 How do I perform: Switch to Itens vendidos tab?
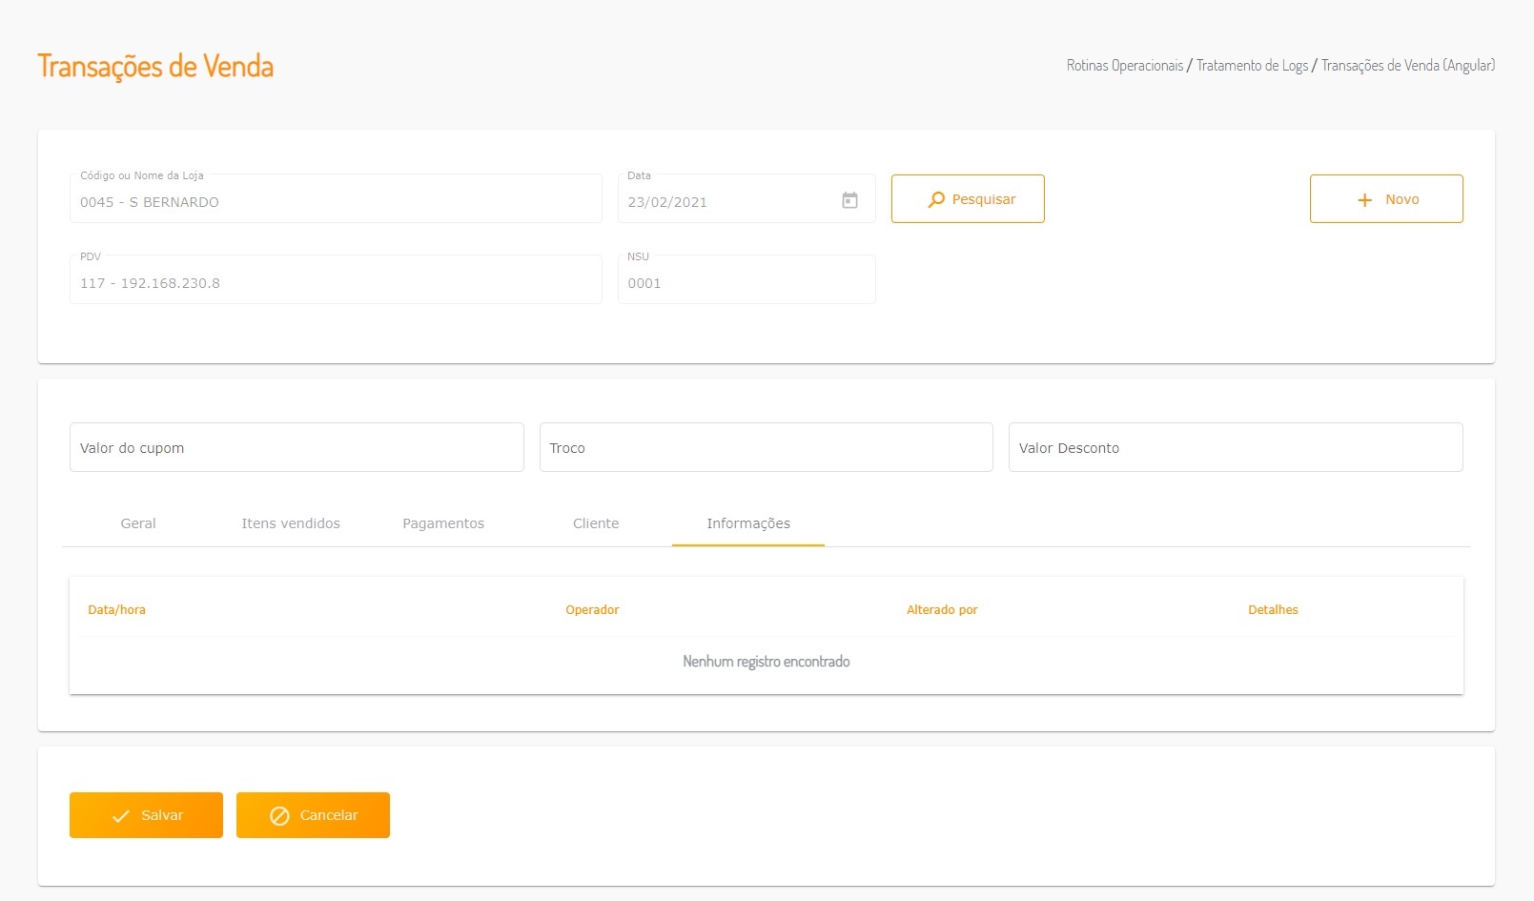[x=291, y=523]
